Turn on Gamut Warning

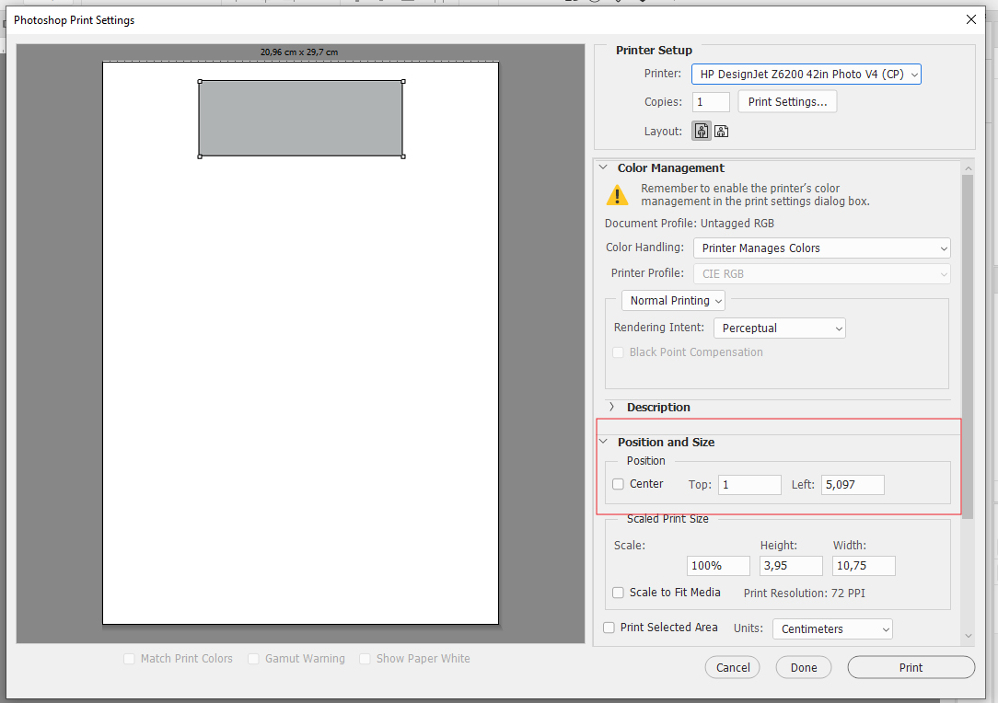coord(254,659)
